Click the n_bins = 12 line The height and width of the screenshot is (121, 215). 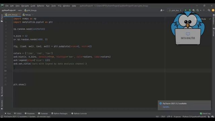(x=20, y=36)
